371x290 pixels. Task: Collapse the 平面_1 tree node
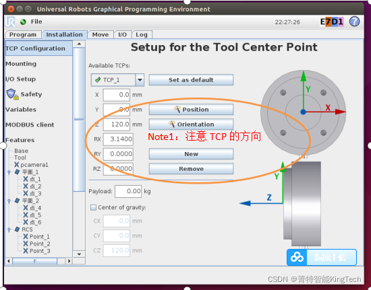coord(9,172)
